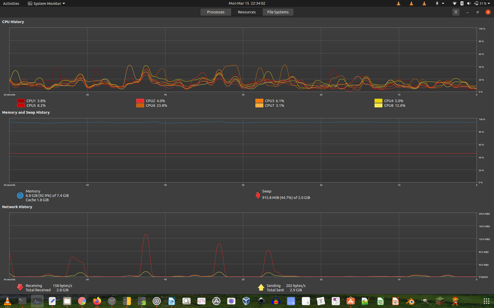Click the Wi-Fi status icon
Image resolution: width=494 pixels, height=308 pixels.
(455, 3)
